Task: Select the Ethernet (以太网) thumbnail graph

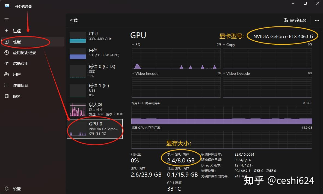Action: [x=78, y=109]
